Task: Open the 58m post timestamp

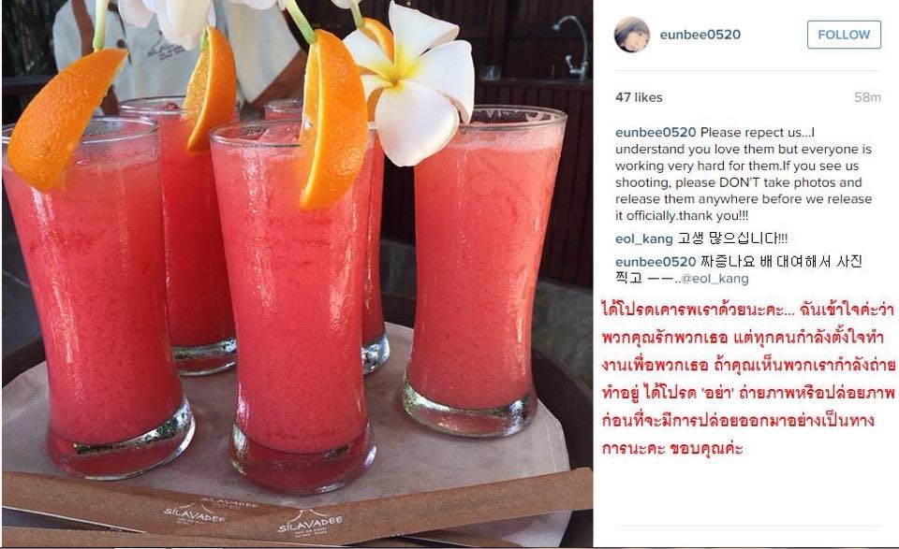Action: (867, 97)
